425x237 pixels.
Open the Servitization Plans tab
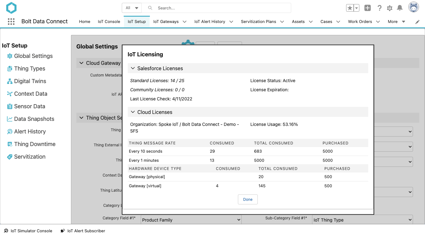[x=258, y=22]
